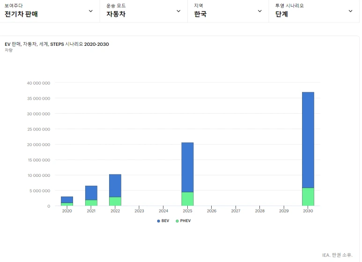Viewport: 362px width, 262px height.
Task: Click chevron arrow beside 한국
Action: 260,11
